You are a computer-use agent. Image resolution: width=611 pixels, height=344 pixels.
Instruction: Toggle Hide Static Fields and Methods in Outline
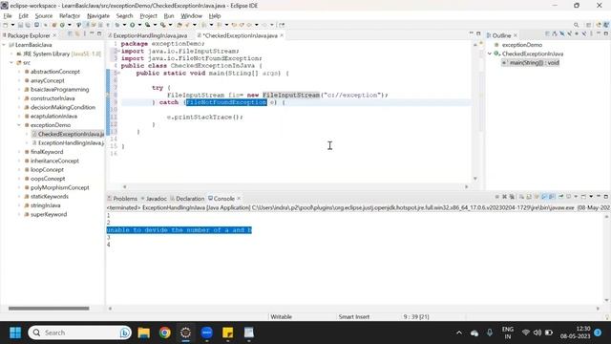570,34
